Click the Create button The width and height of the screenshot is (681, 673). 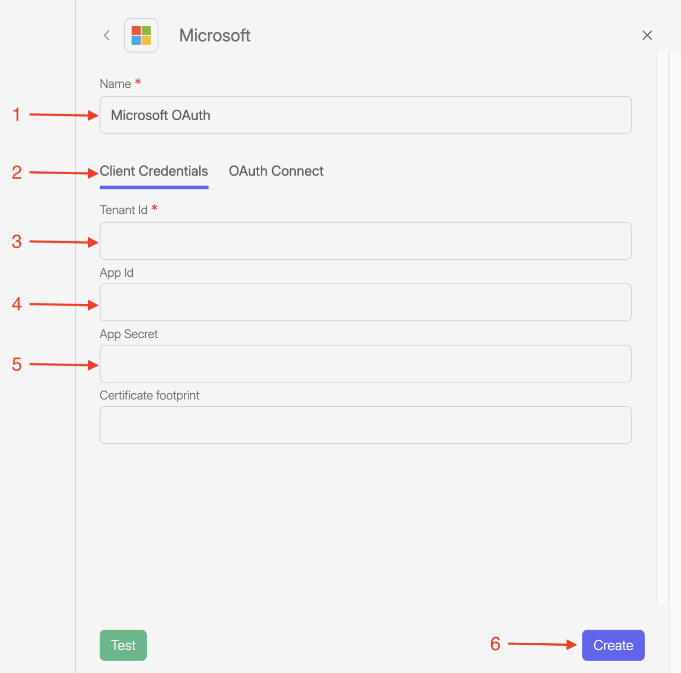(613, 645)
